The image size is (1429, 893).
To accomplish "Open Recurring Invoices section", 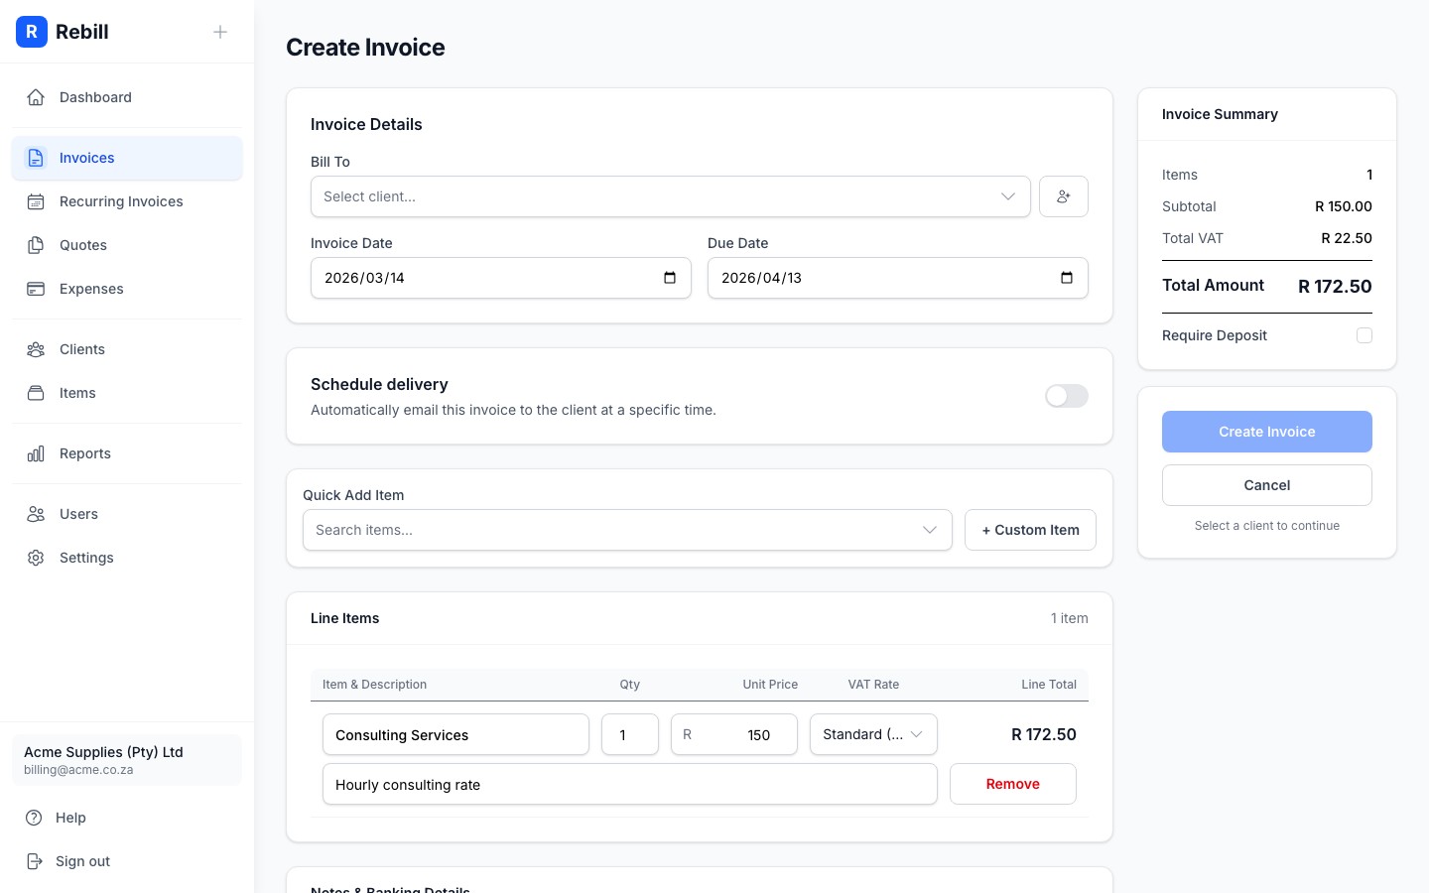I will tap(121, 201).
